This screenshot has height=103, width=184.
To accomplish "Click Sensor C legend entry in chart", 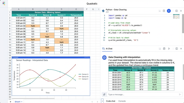I will [83, 79].
